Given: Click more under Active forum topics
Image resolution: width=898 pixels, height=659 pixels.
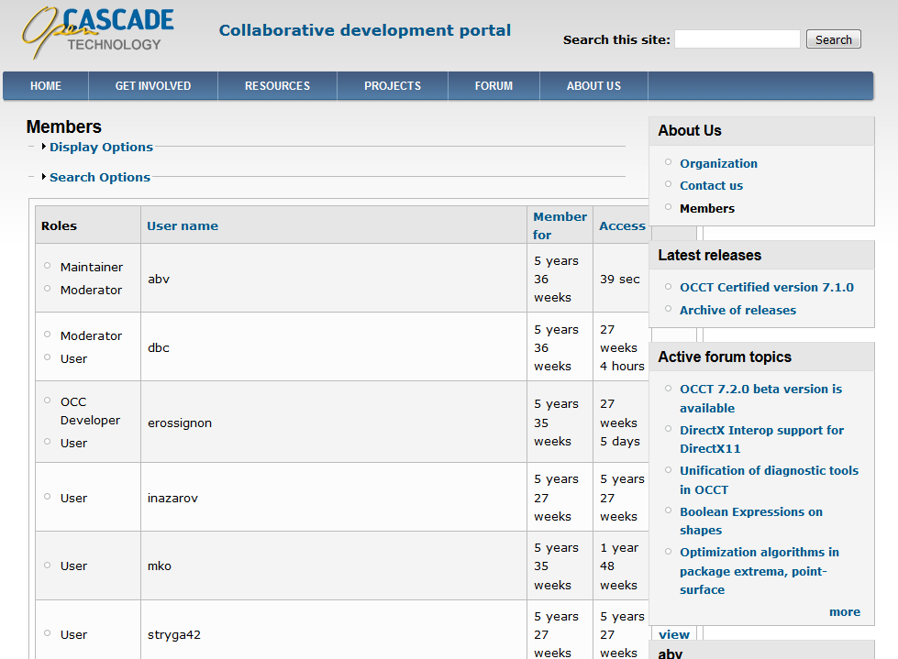Looking at the screenshot, I should [844, 611].
